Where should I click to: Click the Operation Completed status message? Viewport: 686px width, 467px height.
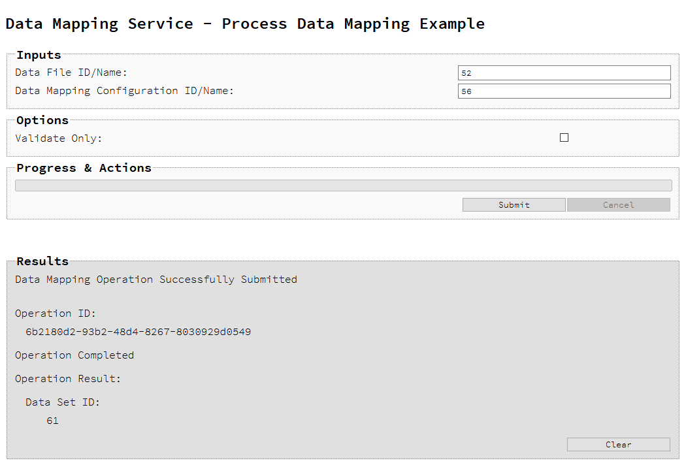74,355
